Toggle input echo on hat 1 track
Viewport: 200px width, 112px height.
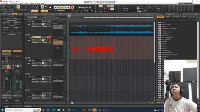coord(50,37)
